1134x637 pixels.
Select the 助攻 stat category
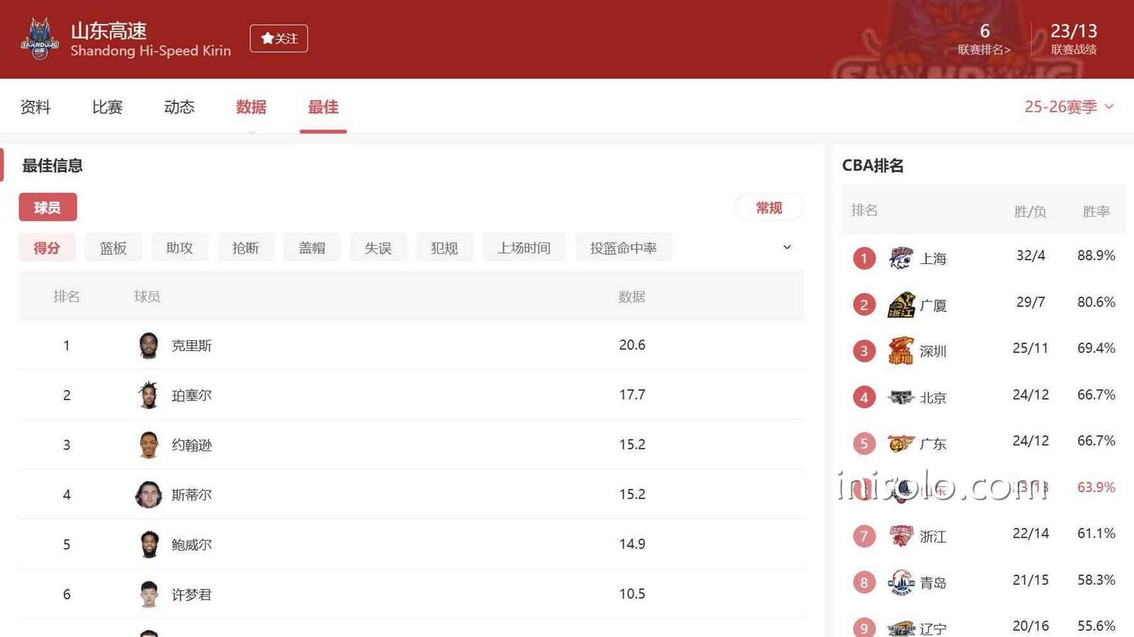[x=179, y=248]
